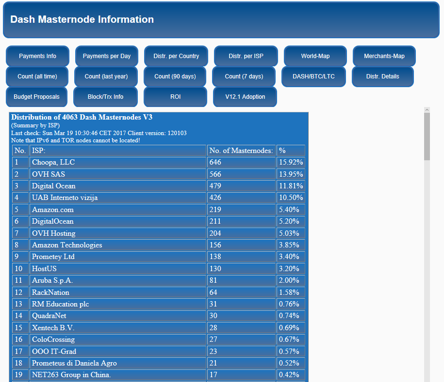Click the 'OVH Hosting' cell
Screen dimensions: 444x382
[118, 233]
